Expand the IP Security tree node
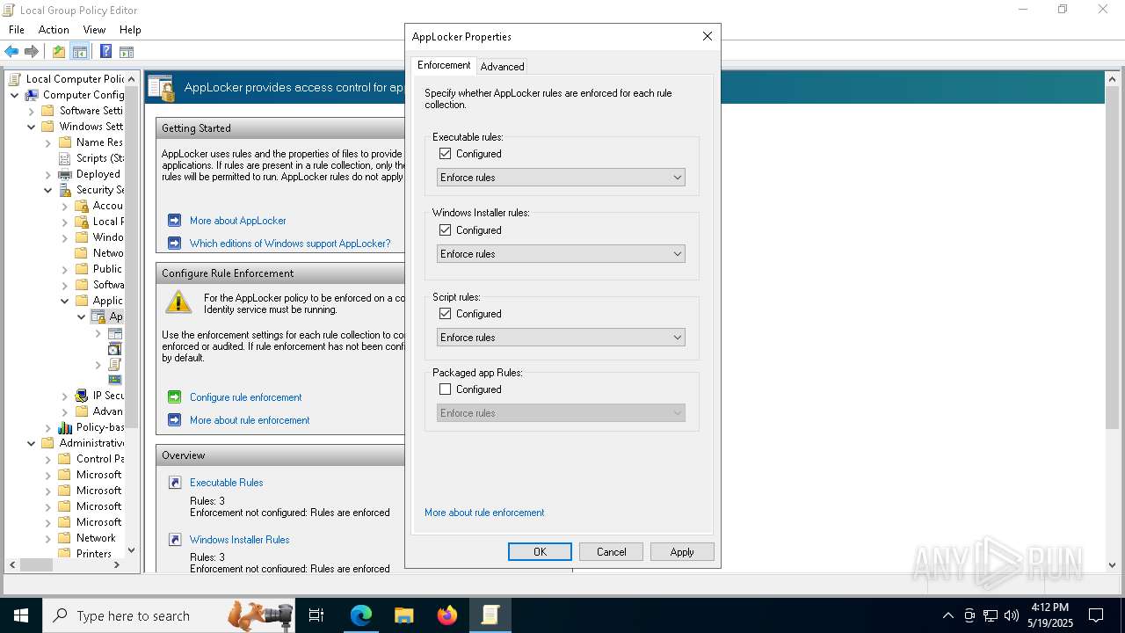The image size is (1125, 633). [x=65, y=396]
